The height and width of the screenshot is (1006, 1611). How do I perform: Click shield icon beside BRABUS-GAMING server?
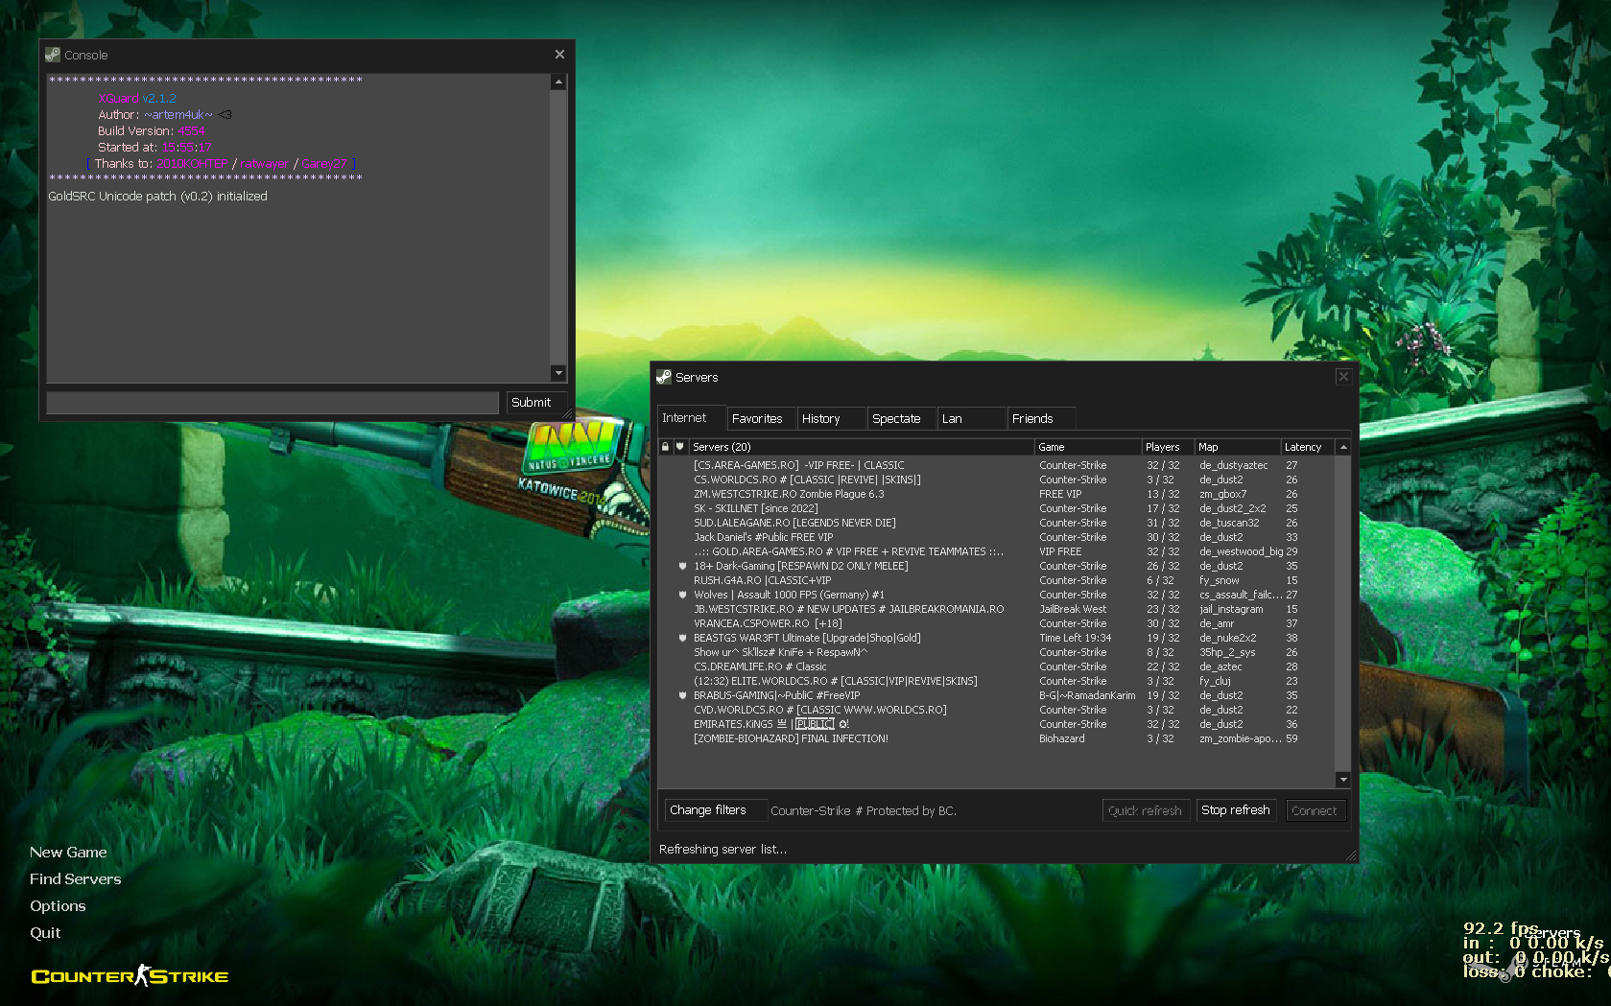[x=682, y=695]
